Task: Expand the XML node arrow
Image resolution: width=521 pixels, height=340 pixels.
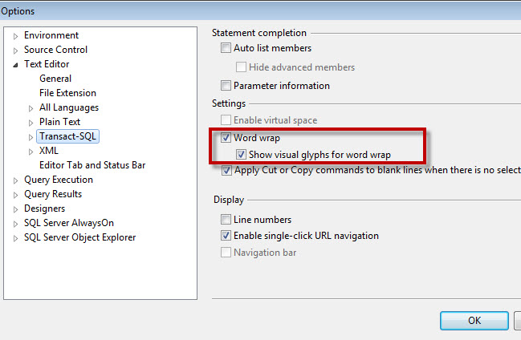Action: (31, 152)
